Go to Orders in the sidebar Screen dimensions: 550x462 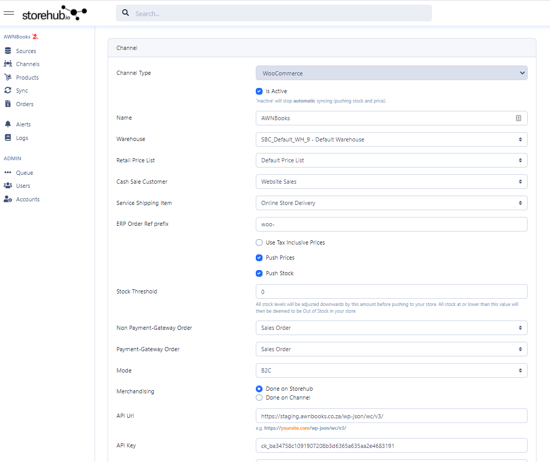(24, 104)
